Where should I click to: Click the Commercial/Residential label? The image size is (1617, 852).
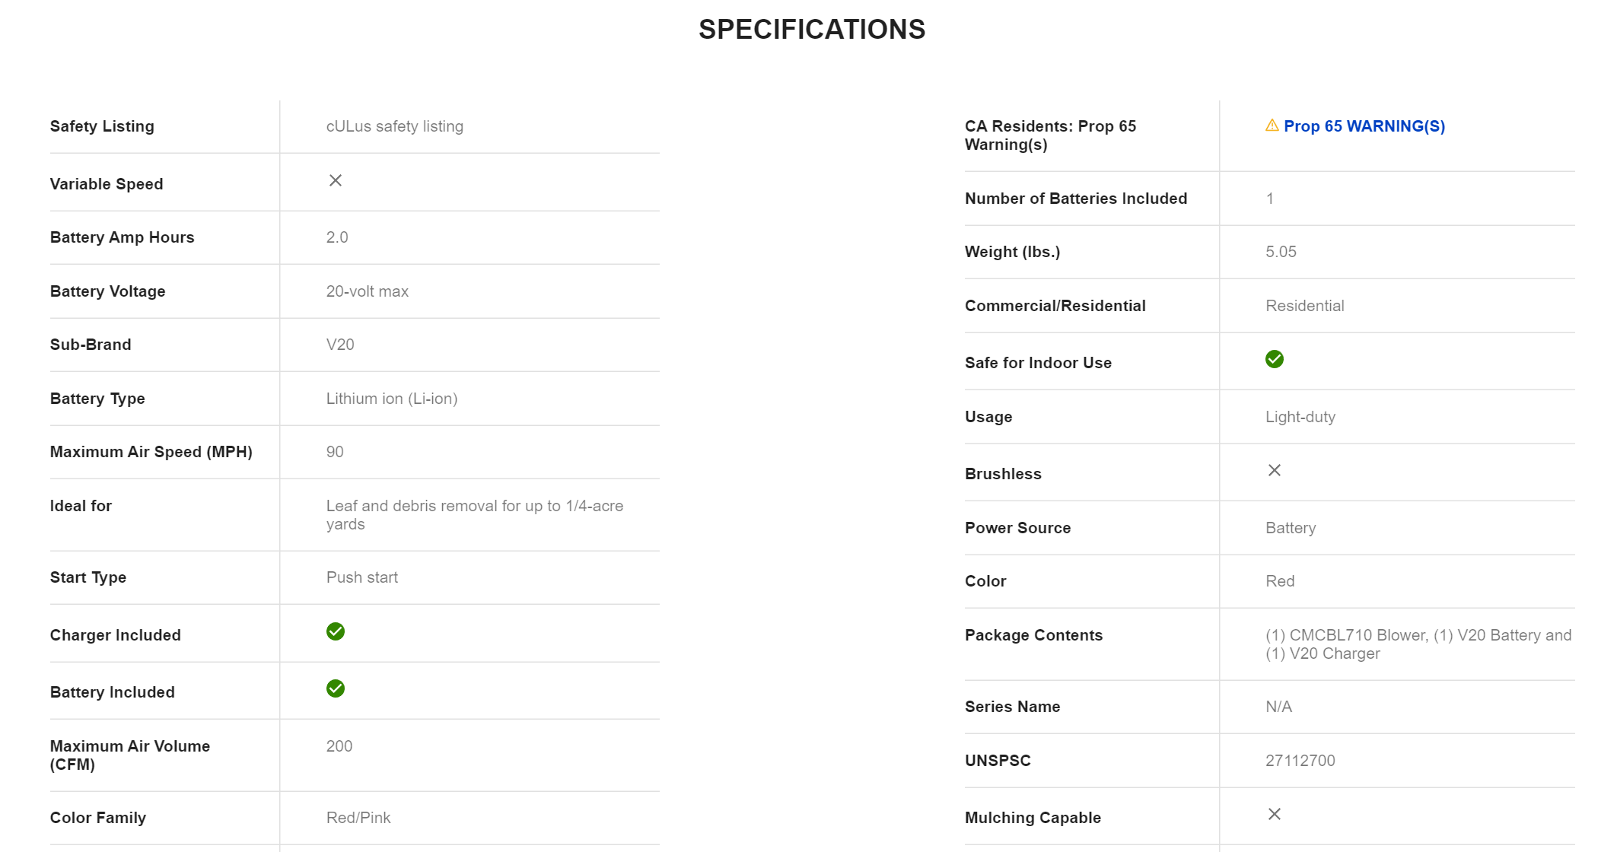(1055, 306)
